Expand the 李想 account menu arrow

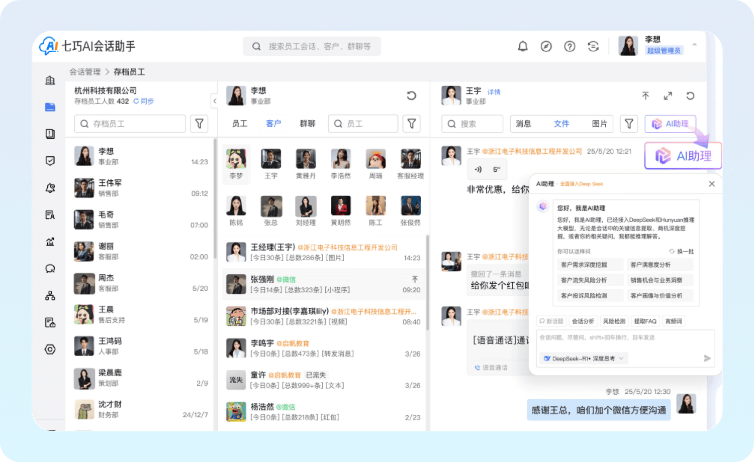click(x=694, y=45)
